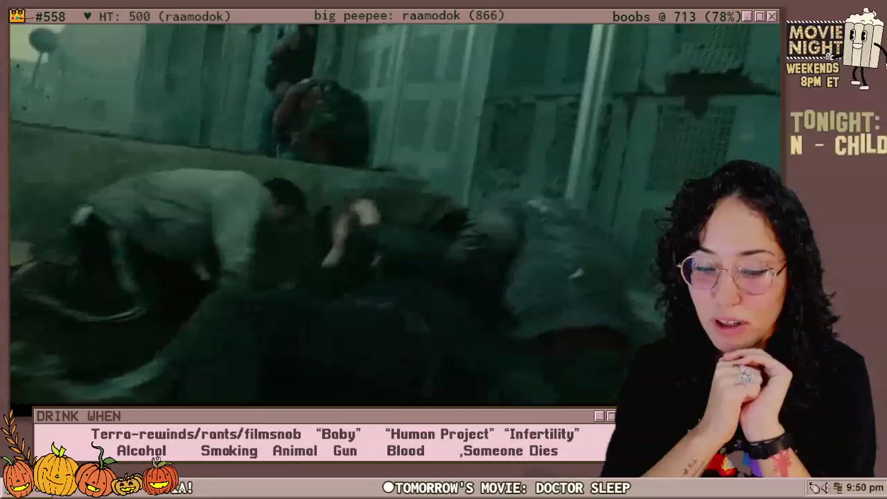Click TOMORROW'S MOVIE: DOCTOR SLEEP ticker
The image size is (887, 499).
pos(506,488)
